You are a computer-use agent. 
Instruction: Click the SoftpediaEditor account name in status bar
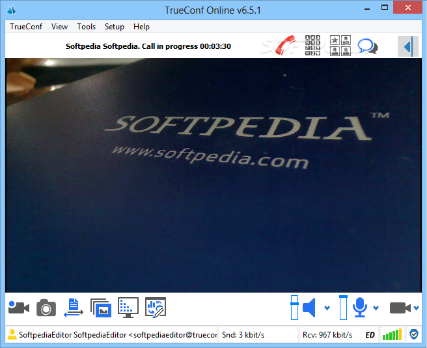point(117,334)
